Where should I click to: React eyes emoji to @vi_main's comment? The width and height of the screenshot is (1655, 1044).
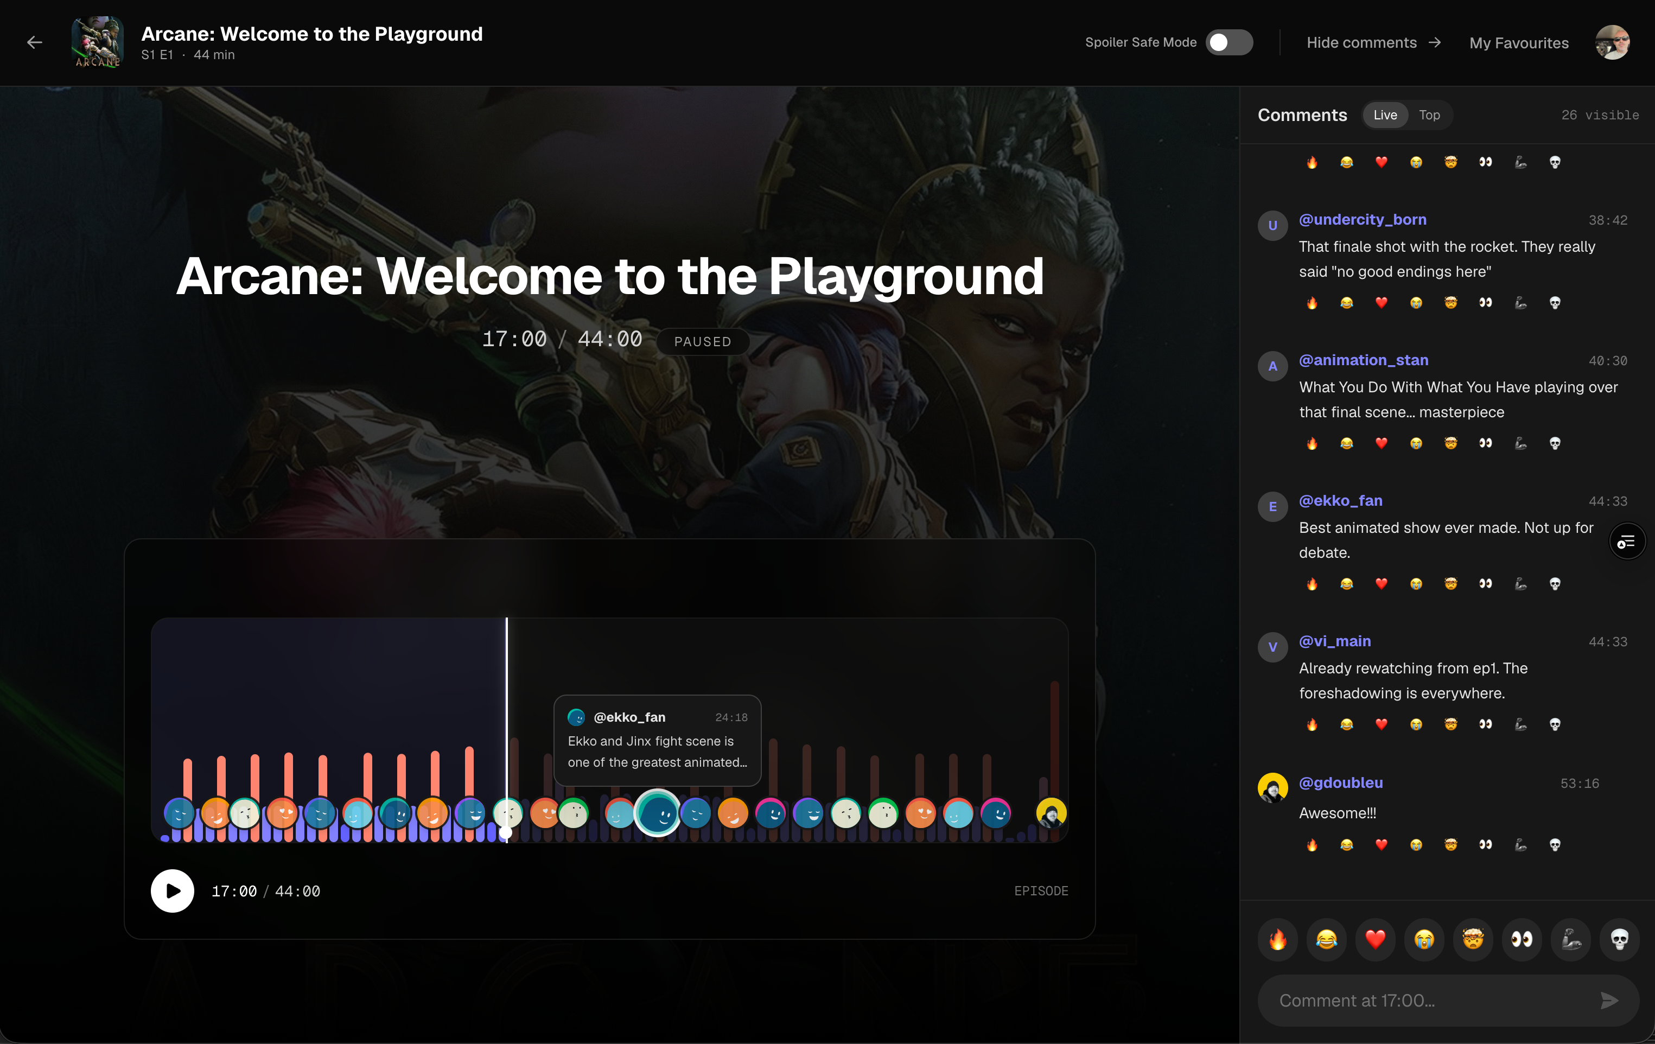tap(1485, 724)
